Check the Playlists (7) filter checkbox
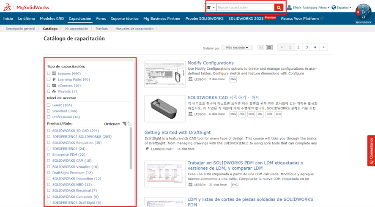The image size is (375, 207). click(x=49, y=91)
